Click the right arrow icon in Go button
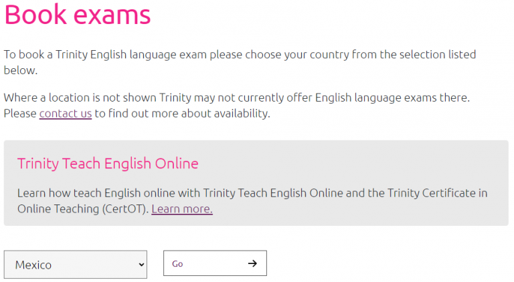514x282 pixels. (x=252, y=263)
